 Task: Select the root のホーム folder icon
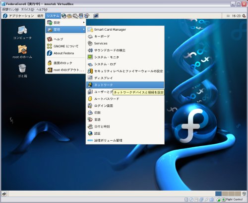pyautogui.click(x=22, y=52)
